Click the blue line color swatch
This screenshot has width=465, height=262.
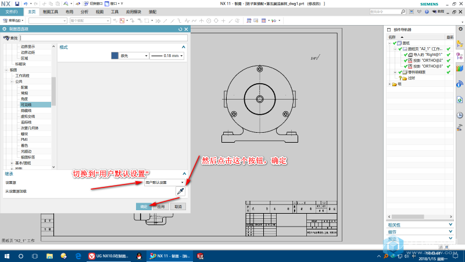(x=115, y=55)
